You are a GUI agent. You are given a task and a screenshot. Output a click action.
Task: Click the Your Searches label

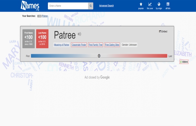tap(29, 16)
